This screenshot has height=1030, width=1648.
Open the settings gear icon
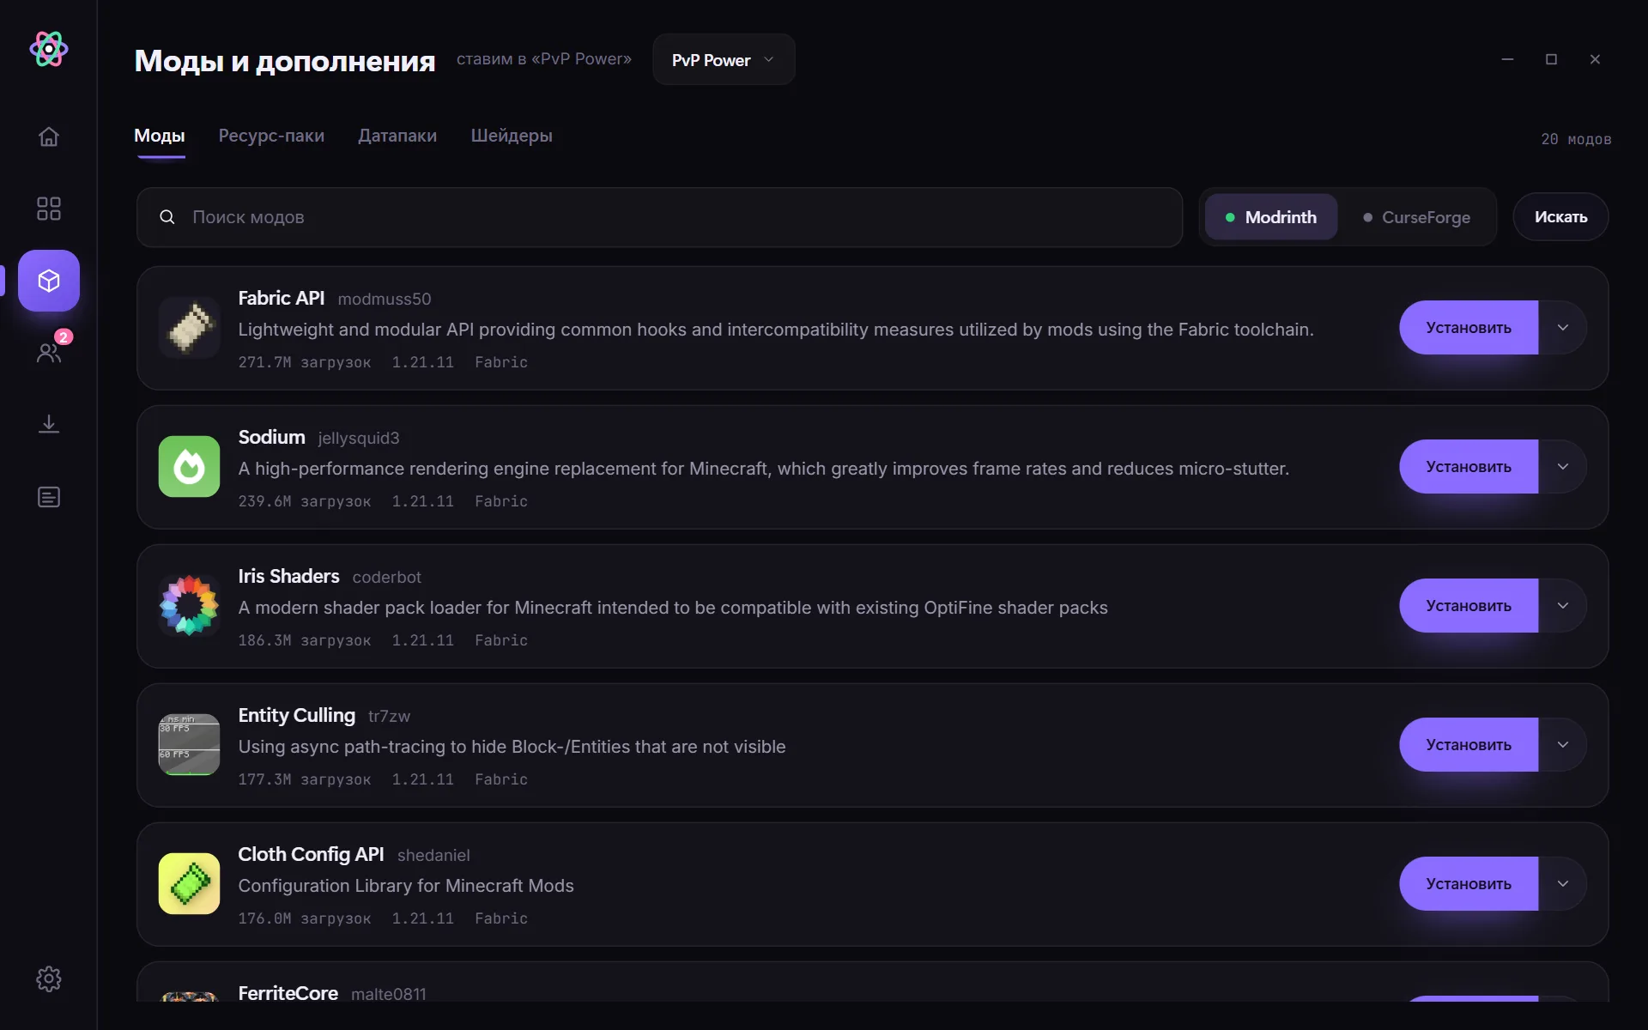49,978
